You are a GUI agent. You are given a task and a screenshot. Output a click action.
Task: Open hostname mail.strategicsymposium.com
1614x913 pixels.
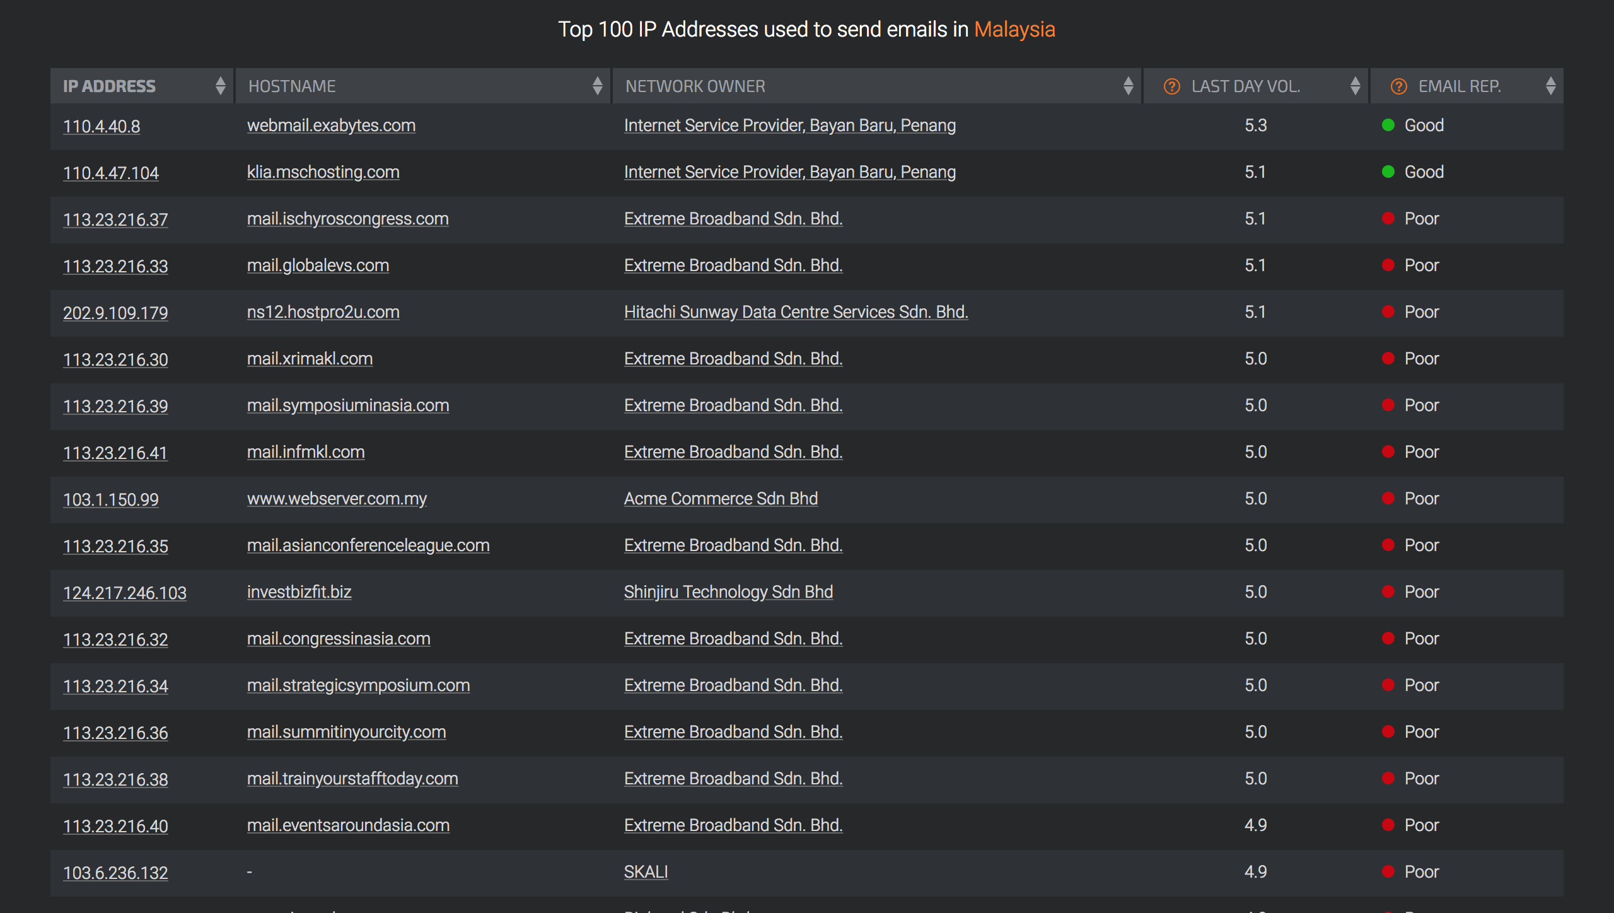click(358, 685)
